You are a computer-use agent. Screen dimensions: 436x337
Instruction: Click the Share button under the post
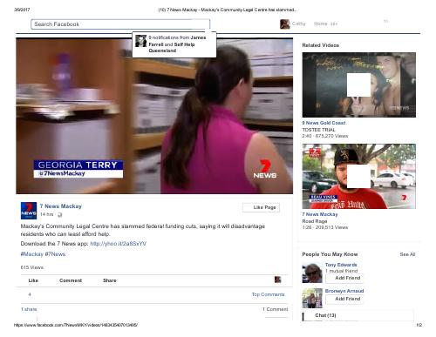tap(110, 280)
